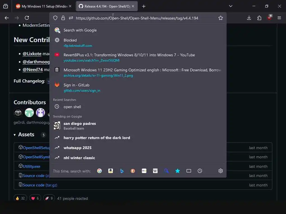This screenshot has width=286, height=214.
Task: Open Firefox View tabs overview icon
Action: 6,6
